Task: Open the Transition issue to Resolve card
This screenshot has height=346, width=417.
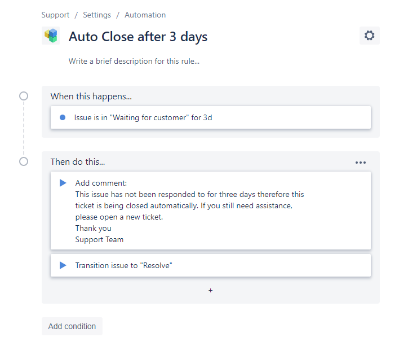Action: pos(211,265)
